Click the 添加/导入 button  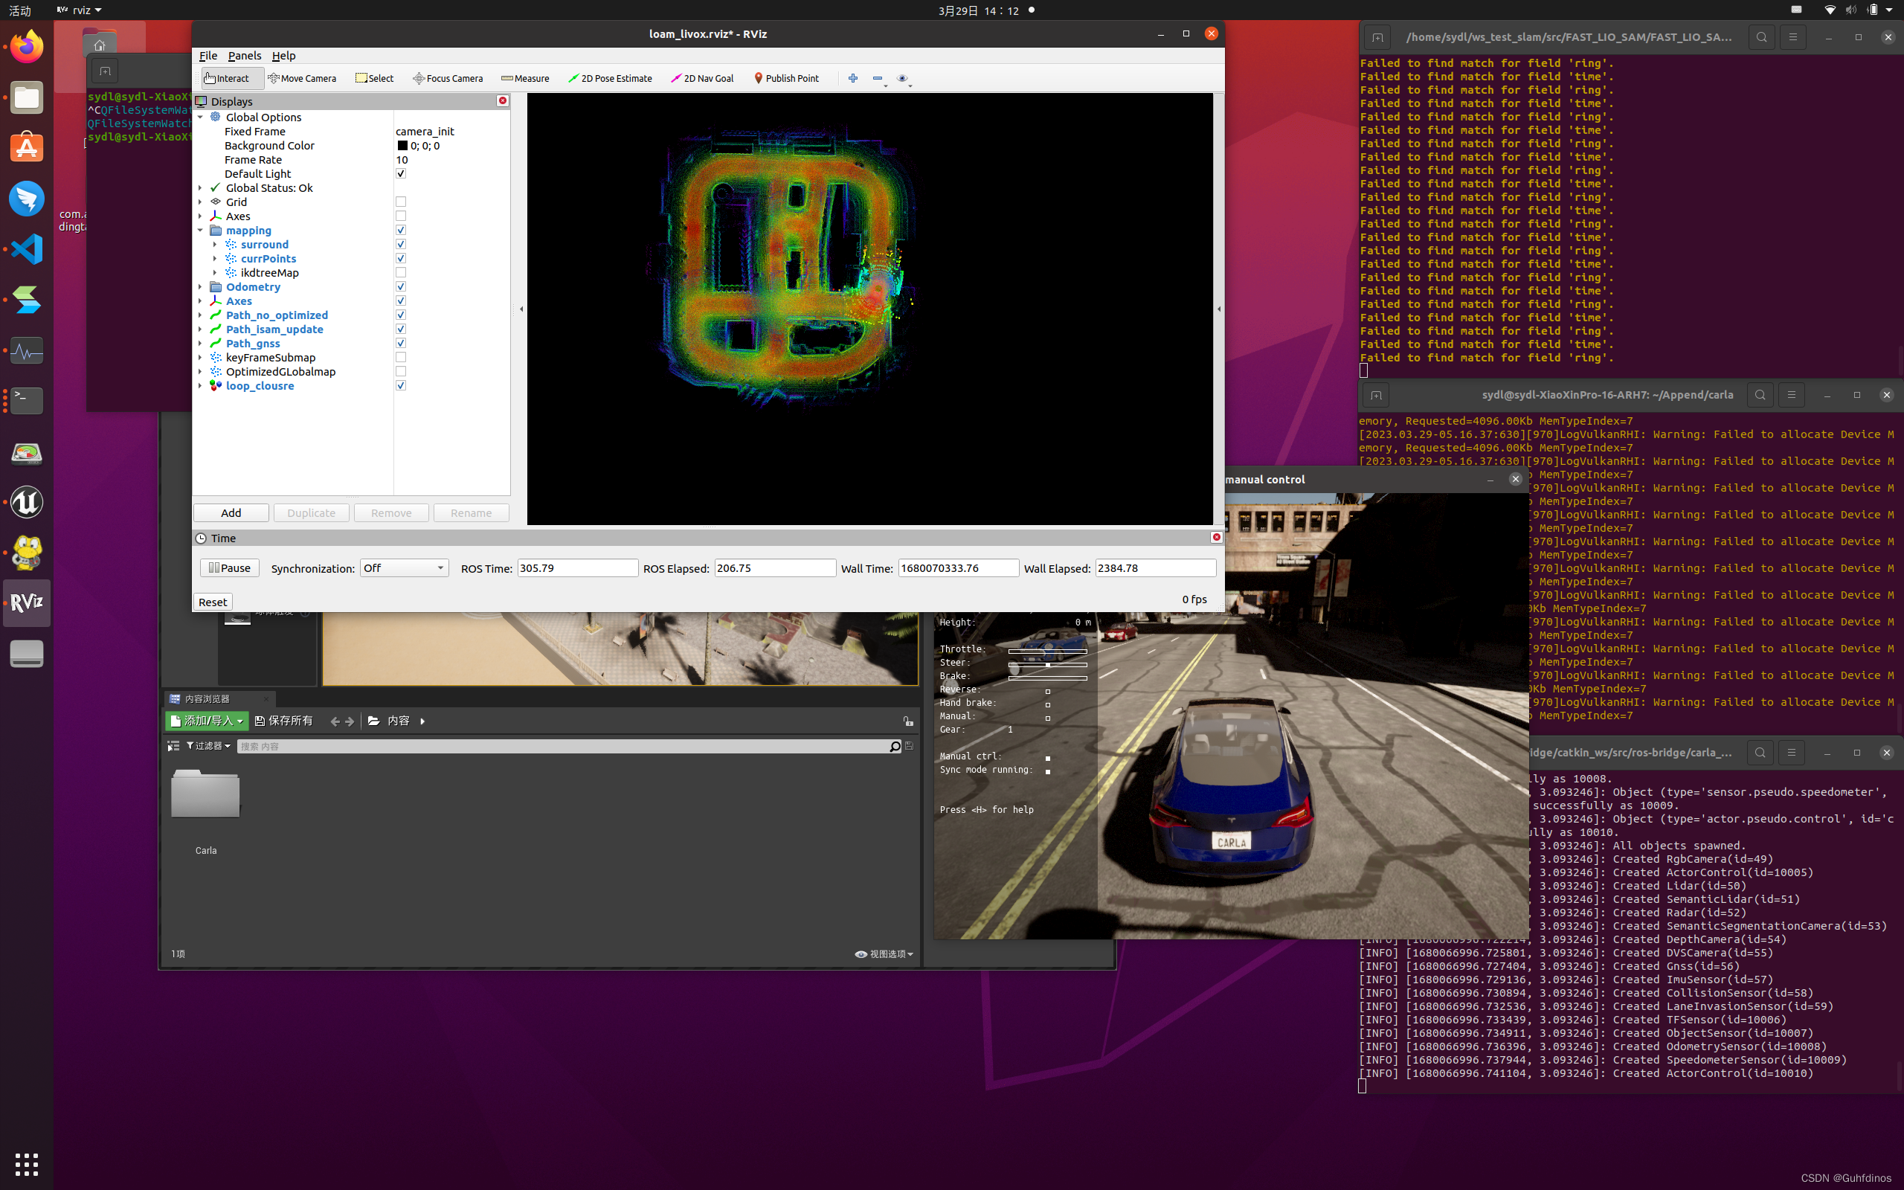[x=207, y=721]
